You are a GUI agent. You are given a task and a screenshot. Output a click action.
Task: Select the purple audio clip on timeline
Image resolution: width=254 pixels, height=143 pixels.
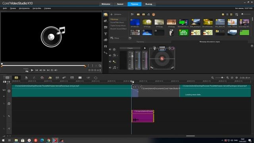click(143, 116)
